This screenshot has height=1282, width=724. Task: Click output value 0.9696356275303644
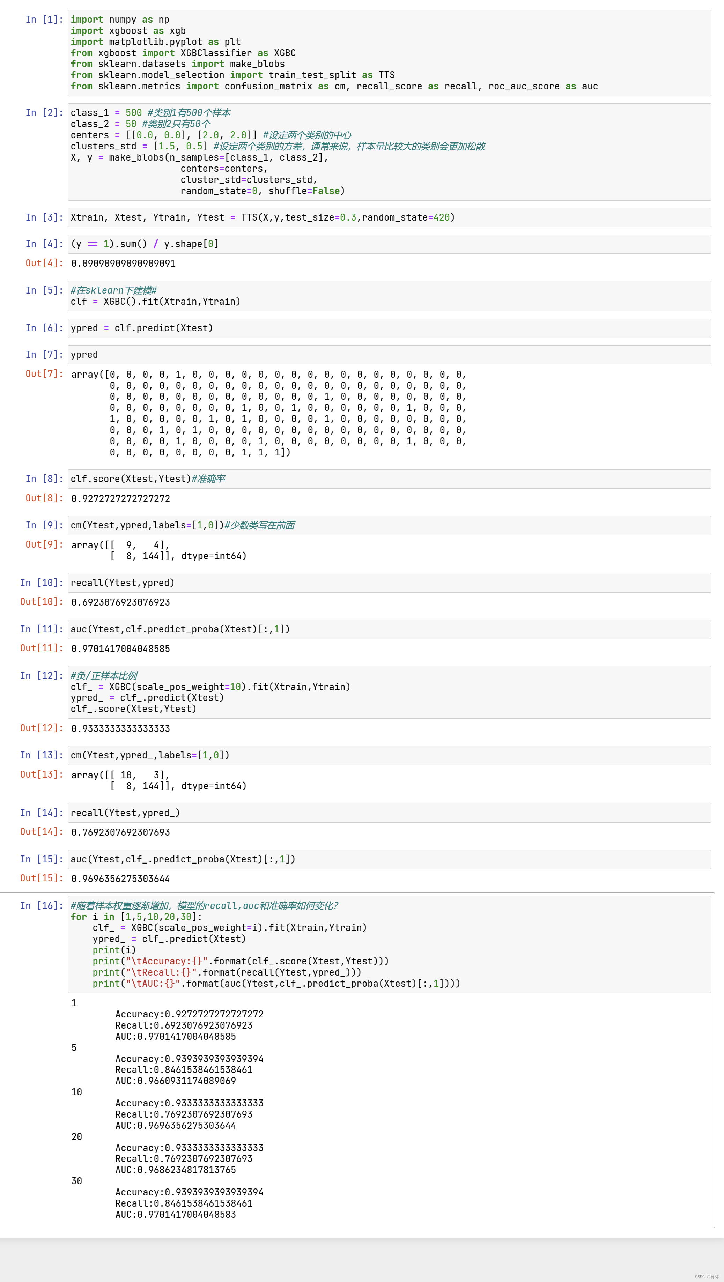(x=120, y=879)
